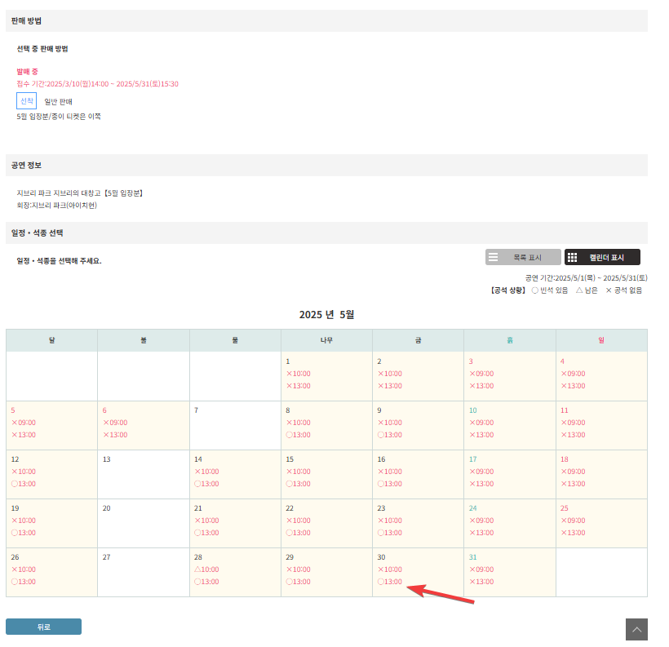This screenshot has height=647, width=669.
Task: Click the scroll-to-top arrow icon
Action: click(x=636, y=629)
